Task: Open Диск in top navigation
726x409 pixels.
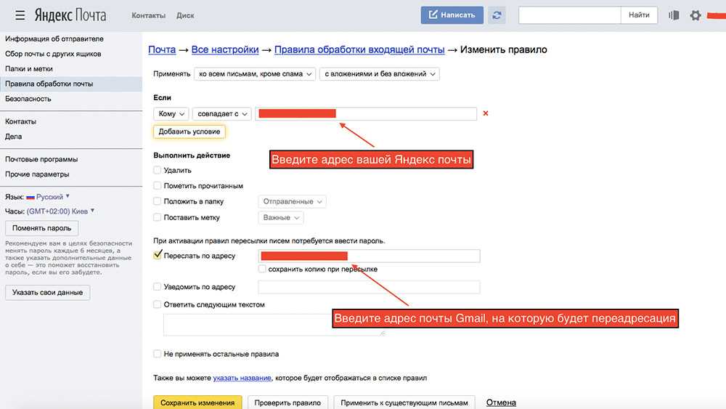Action: [x=185, y=15]
